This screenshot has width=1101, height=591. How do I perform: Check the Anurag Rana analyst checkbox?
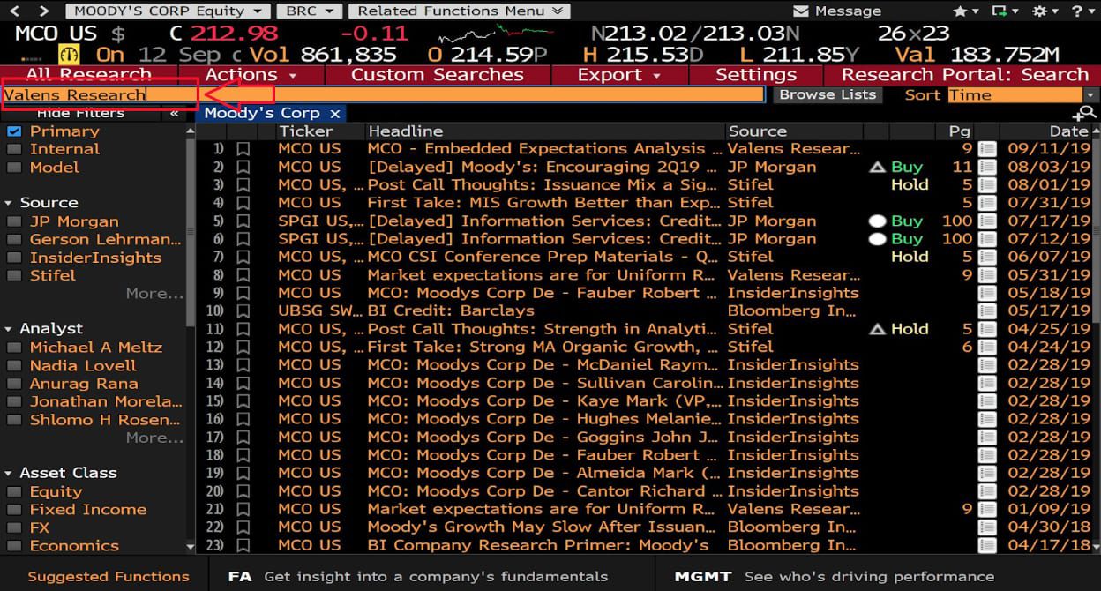tap(13, 384)
